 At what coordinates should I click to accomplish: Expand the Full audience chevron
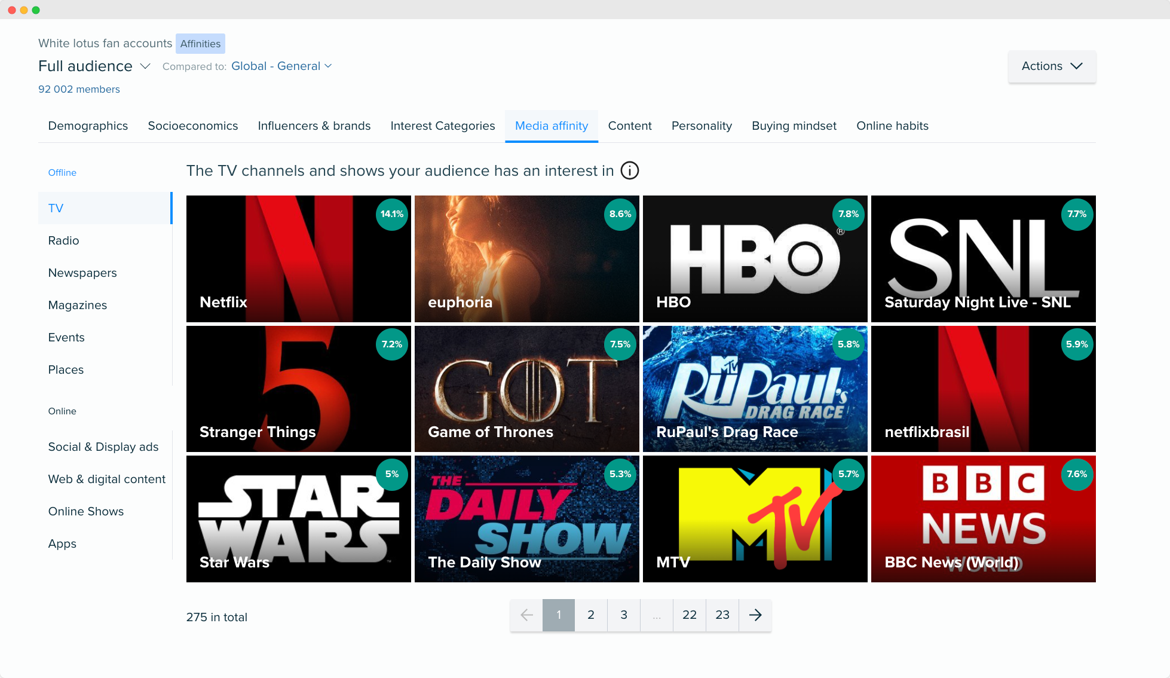tap(145, 66)
